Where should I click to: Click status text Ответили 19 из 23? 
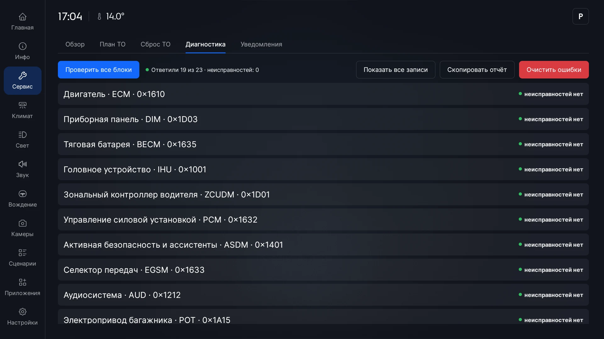177,70
